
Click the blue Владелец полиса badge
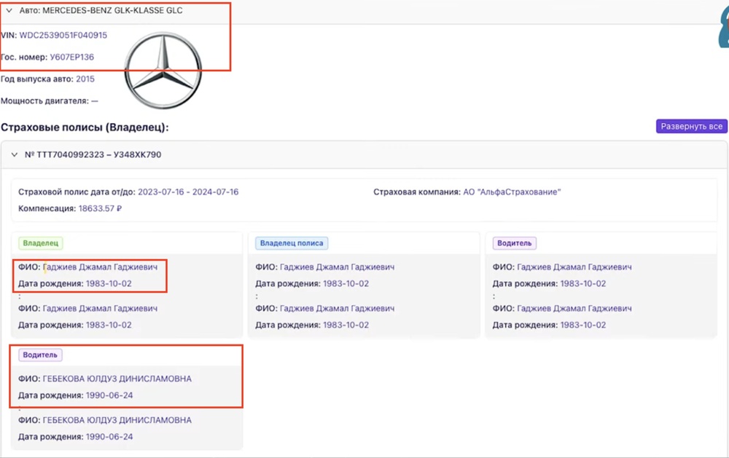[292, 243]
